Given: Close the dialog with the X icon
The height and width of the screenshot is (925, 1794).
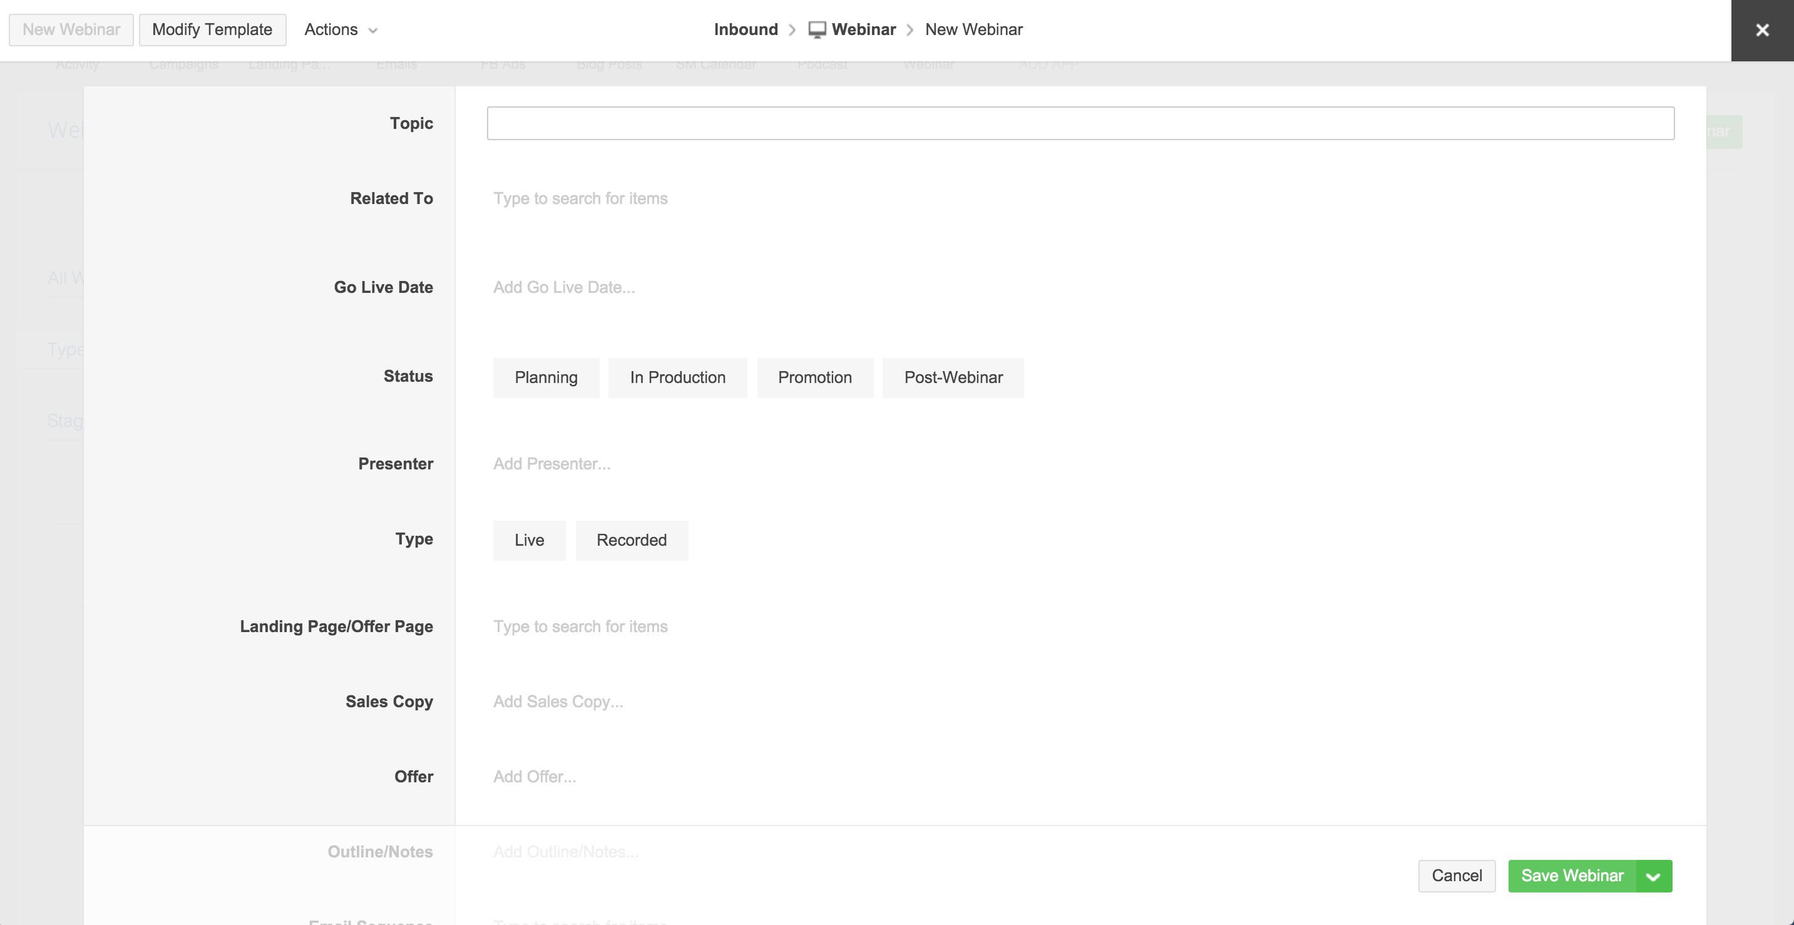Looking at the screenshot, I should 1762,30.
